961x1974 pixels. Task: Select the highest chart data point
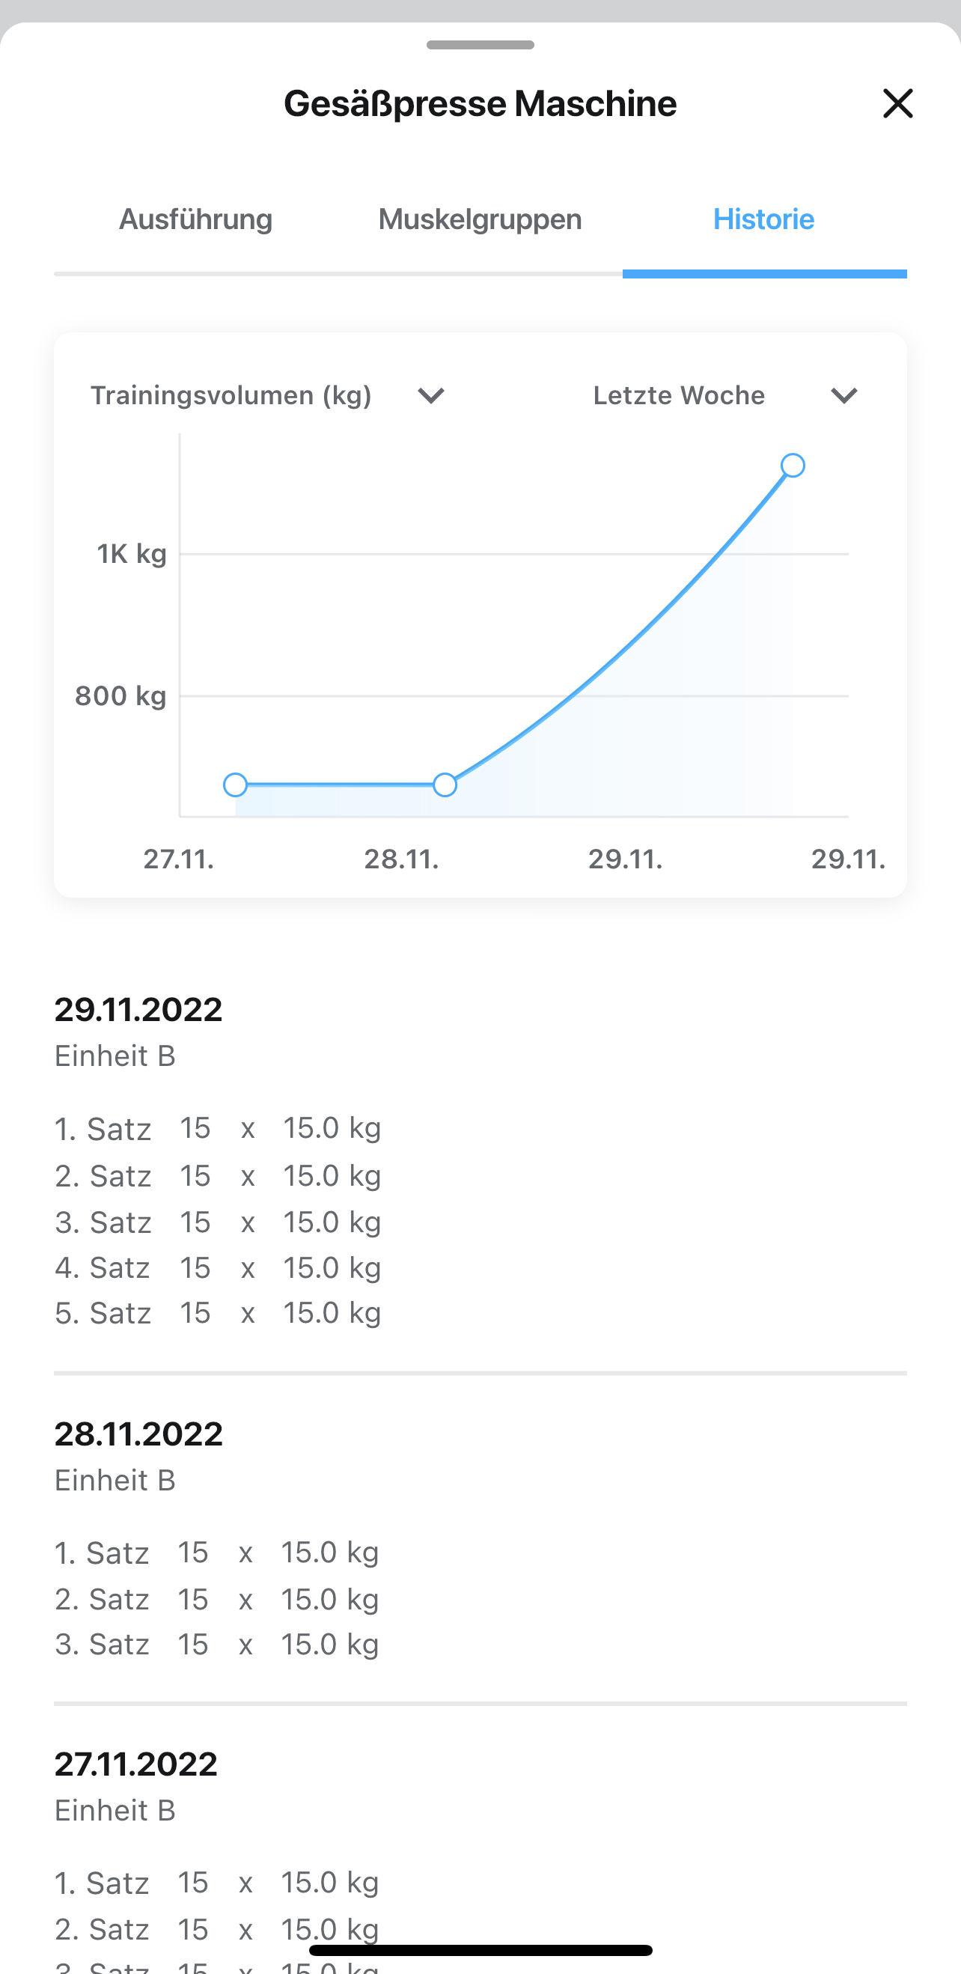point(793,465)
